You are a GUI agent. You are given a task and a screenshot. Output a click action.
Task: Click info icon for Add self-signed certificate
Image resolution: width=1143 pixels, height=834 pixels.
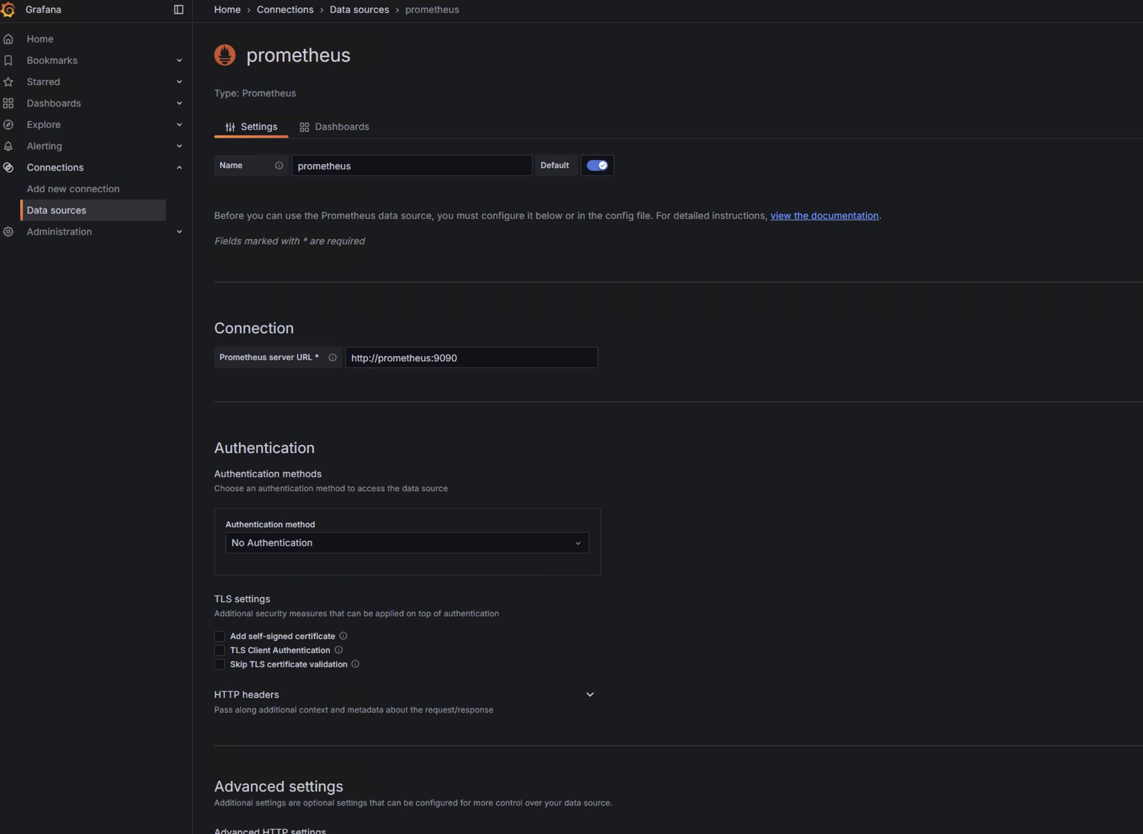343,636
